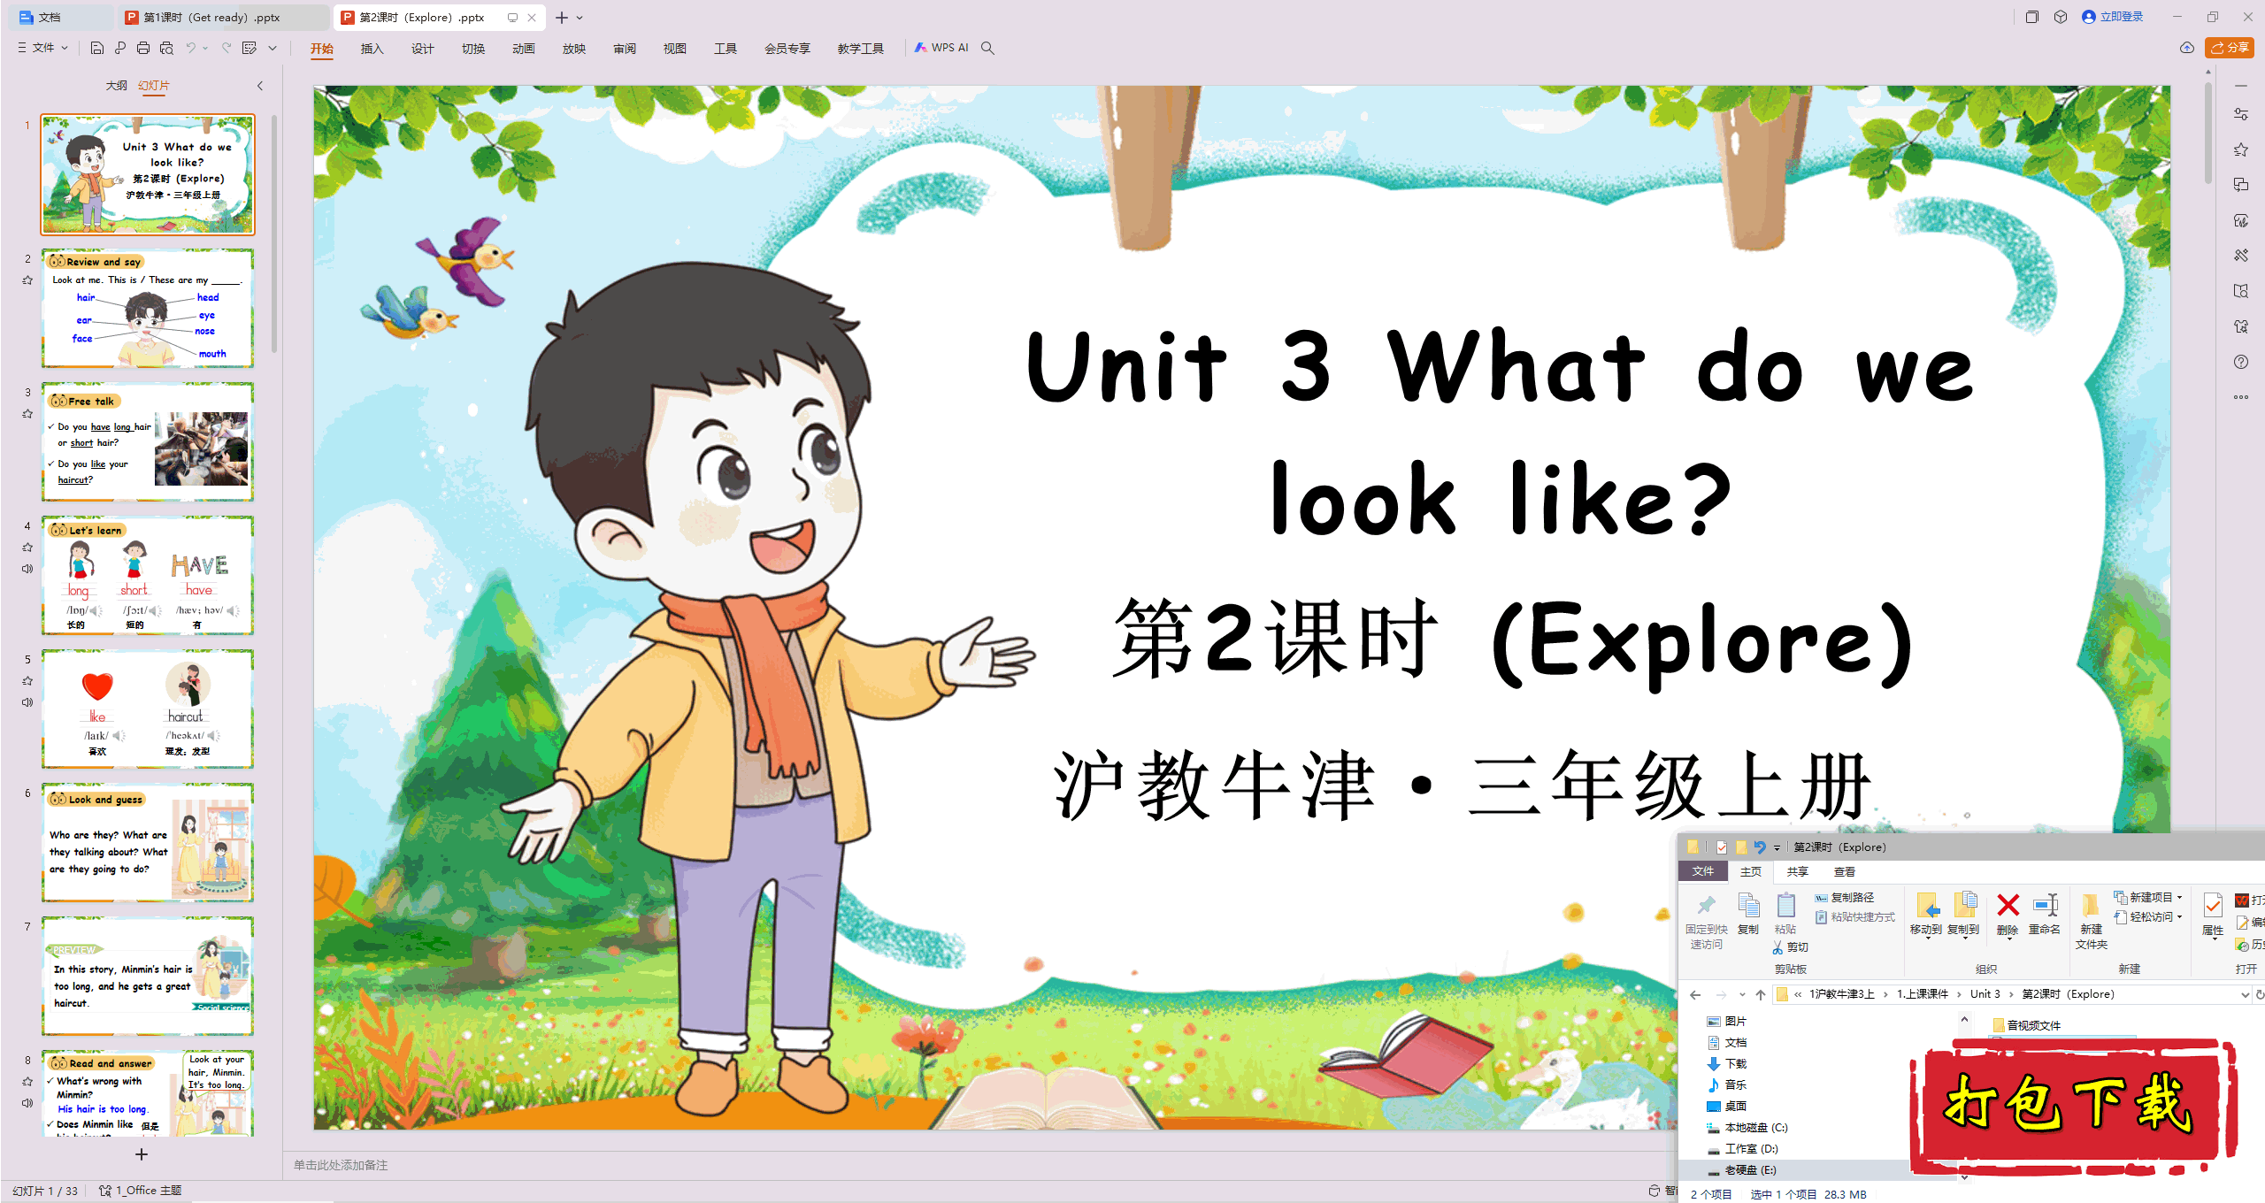Click the search magnifier in the ribbon
Screen dimensions: 2265x1203
988,48
